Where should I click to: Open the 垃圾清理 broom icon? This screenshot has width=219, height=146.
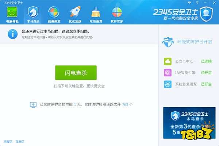pos(96,12)
